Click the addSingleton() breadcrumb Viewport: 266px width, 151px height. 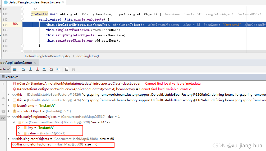tap(88, 56)
